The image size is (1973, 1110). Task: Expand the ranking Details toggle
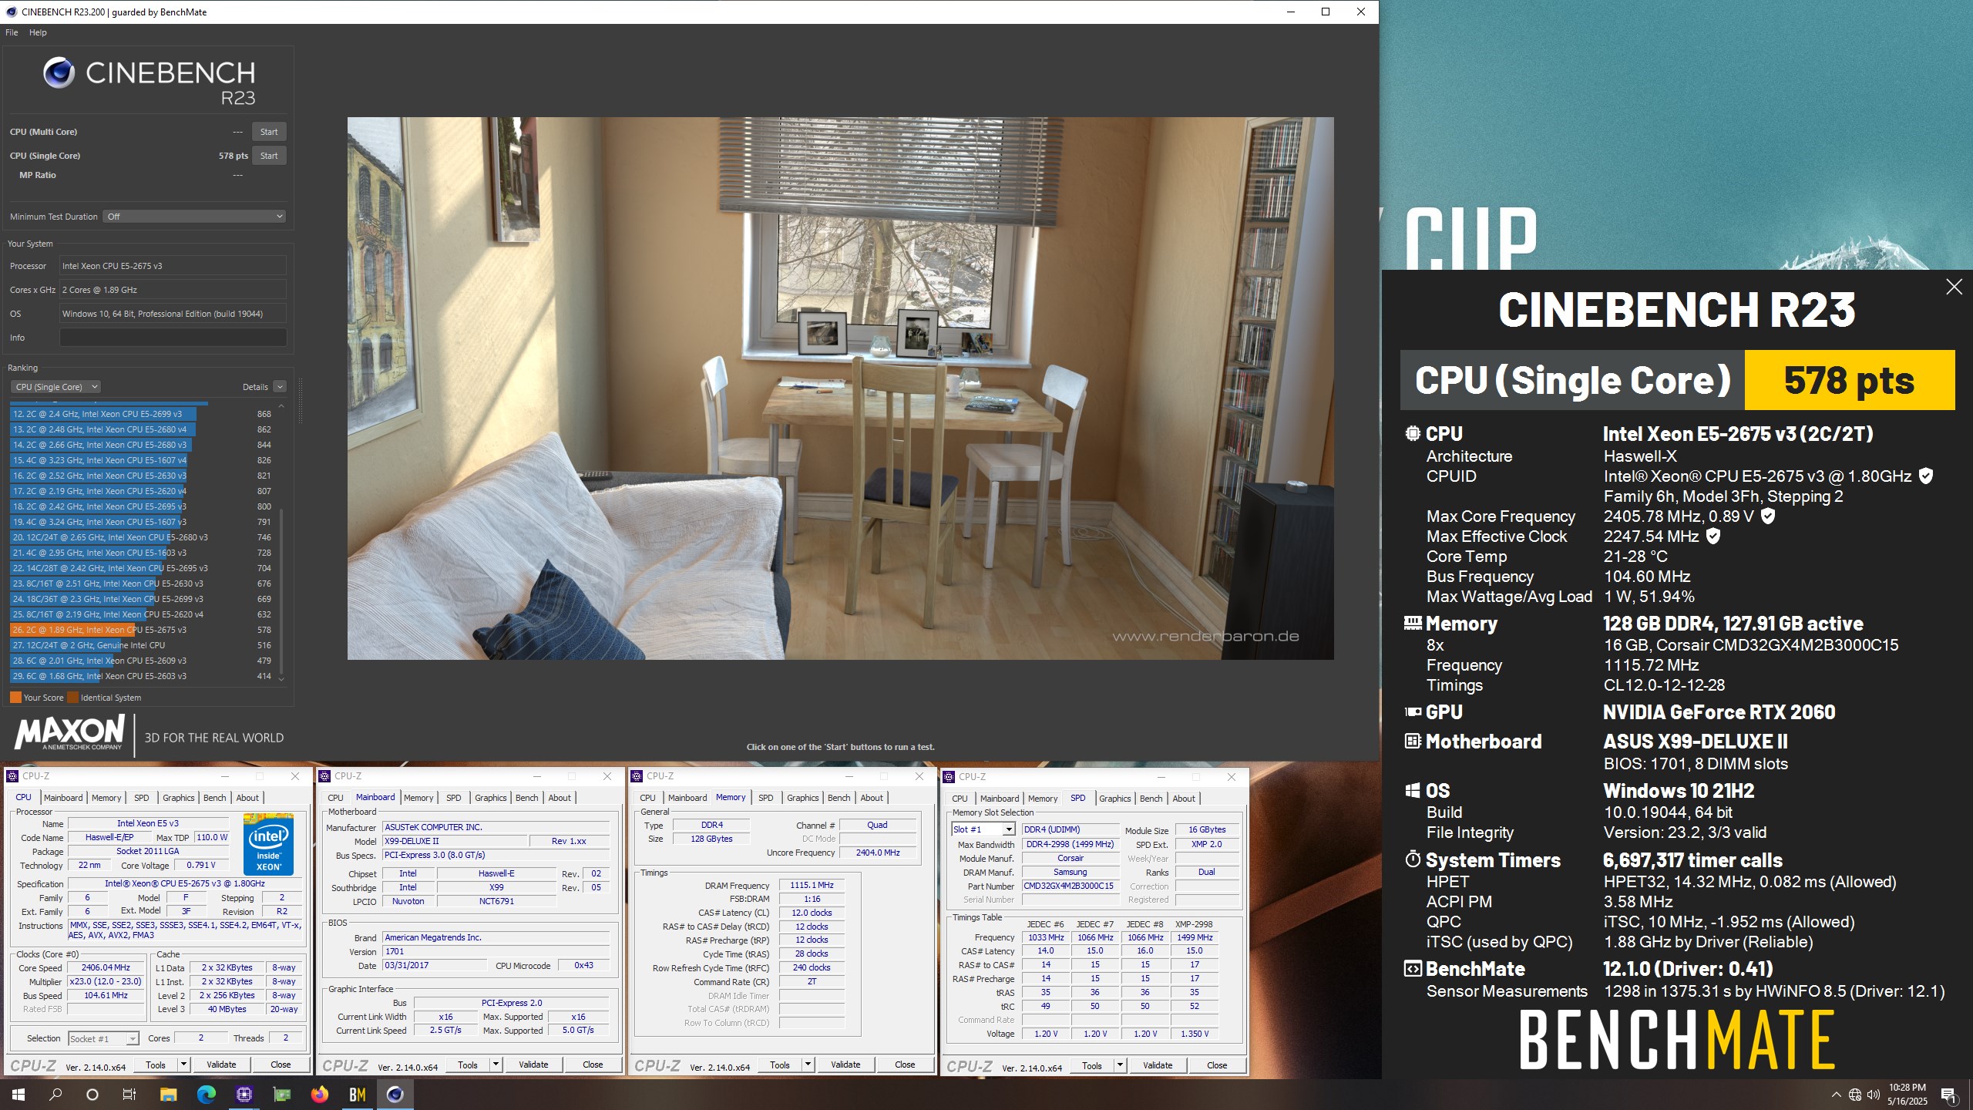tap(280, 387)
